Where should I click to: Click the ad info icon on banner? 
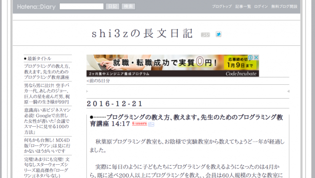click(250, 58)
